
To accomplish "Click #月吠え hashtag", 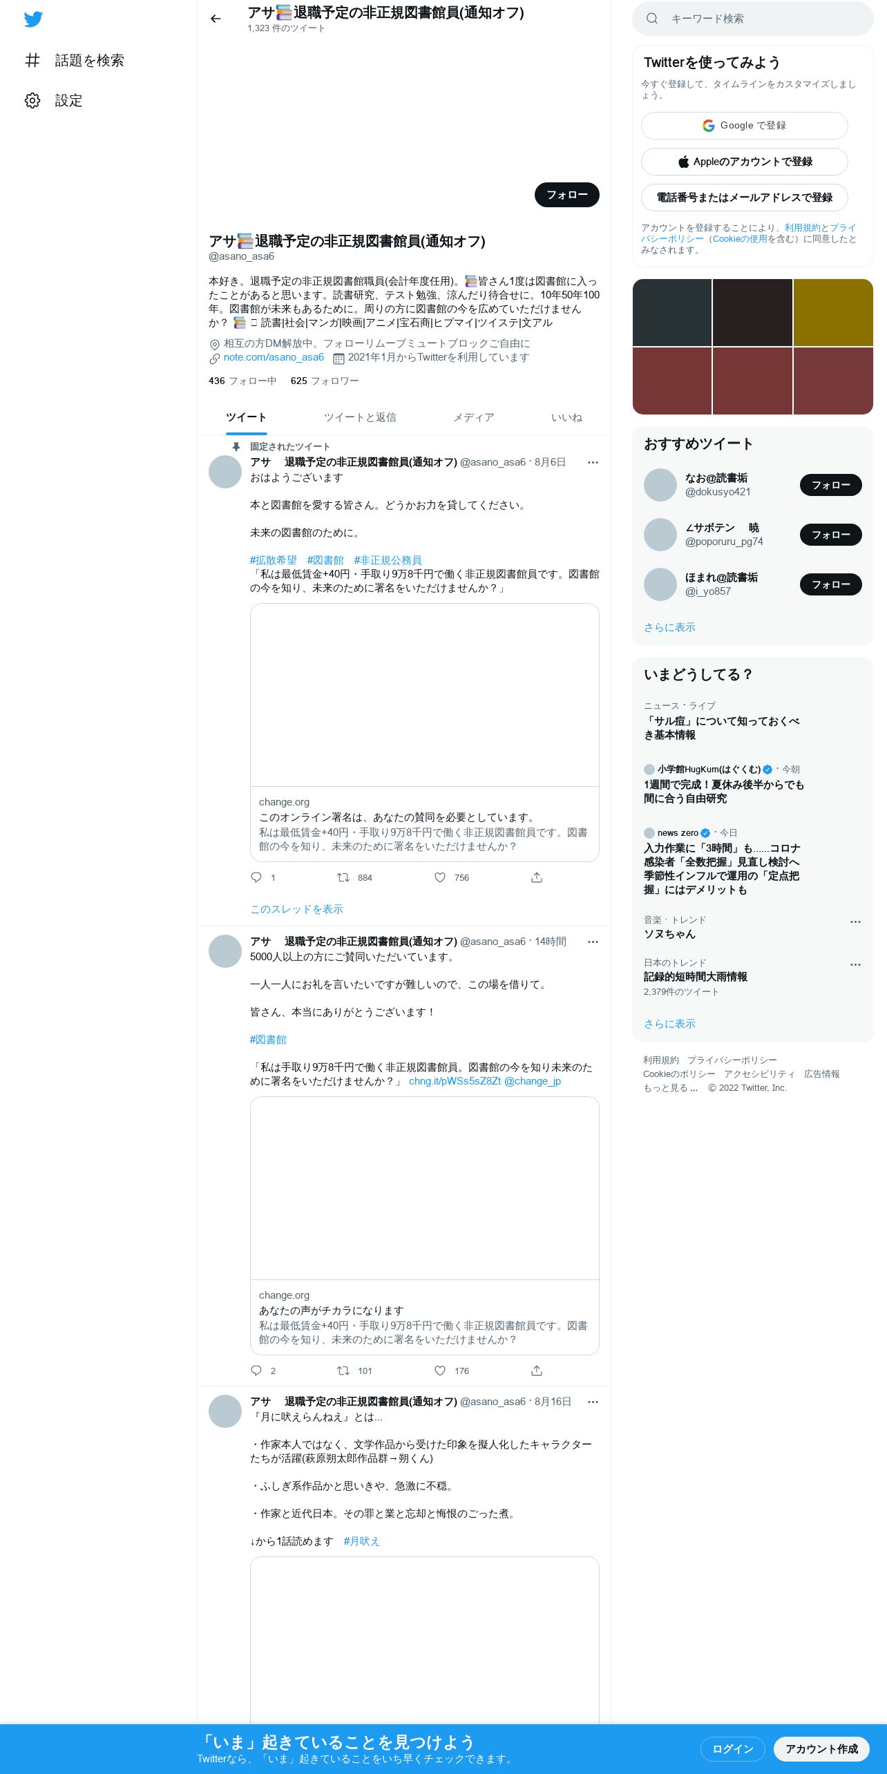I will coord(362,1541).
